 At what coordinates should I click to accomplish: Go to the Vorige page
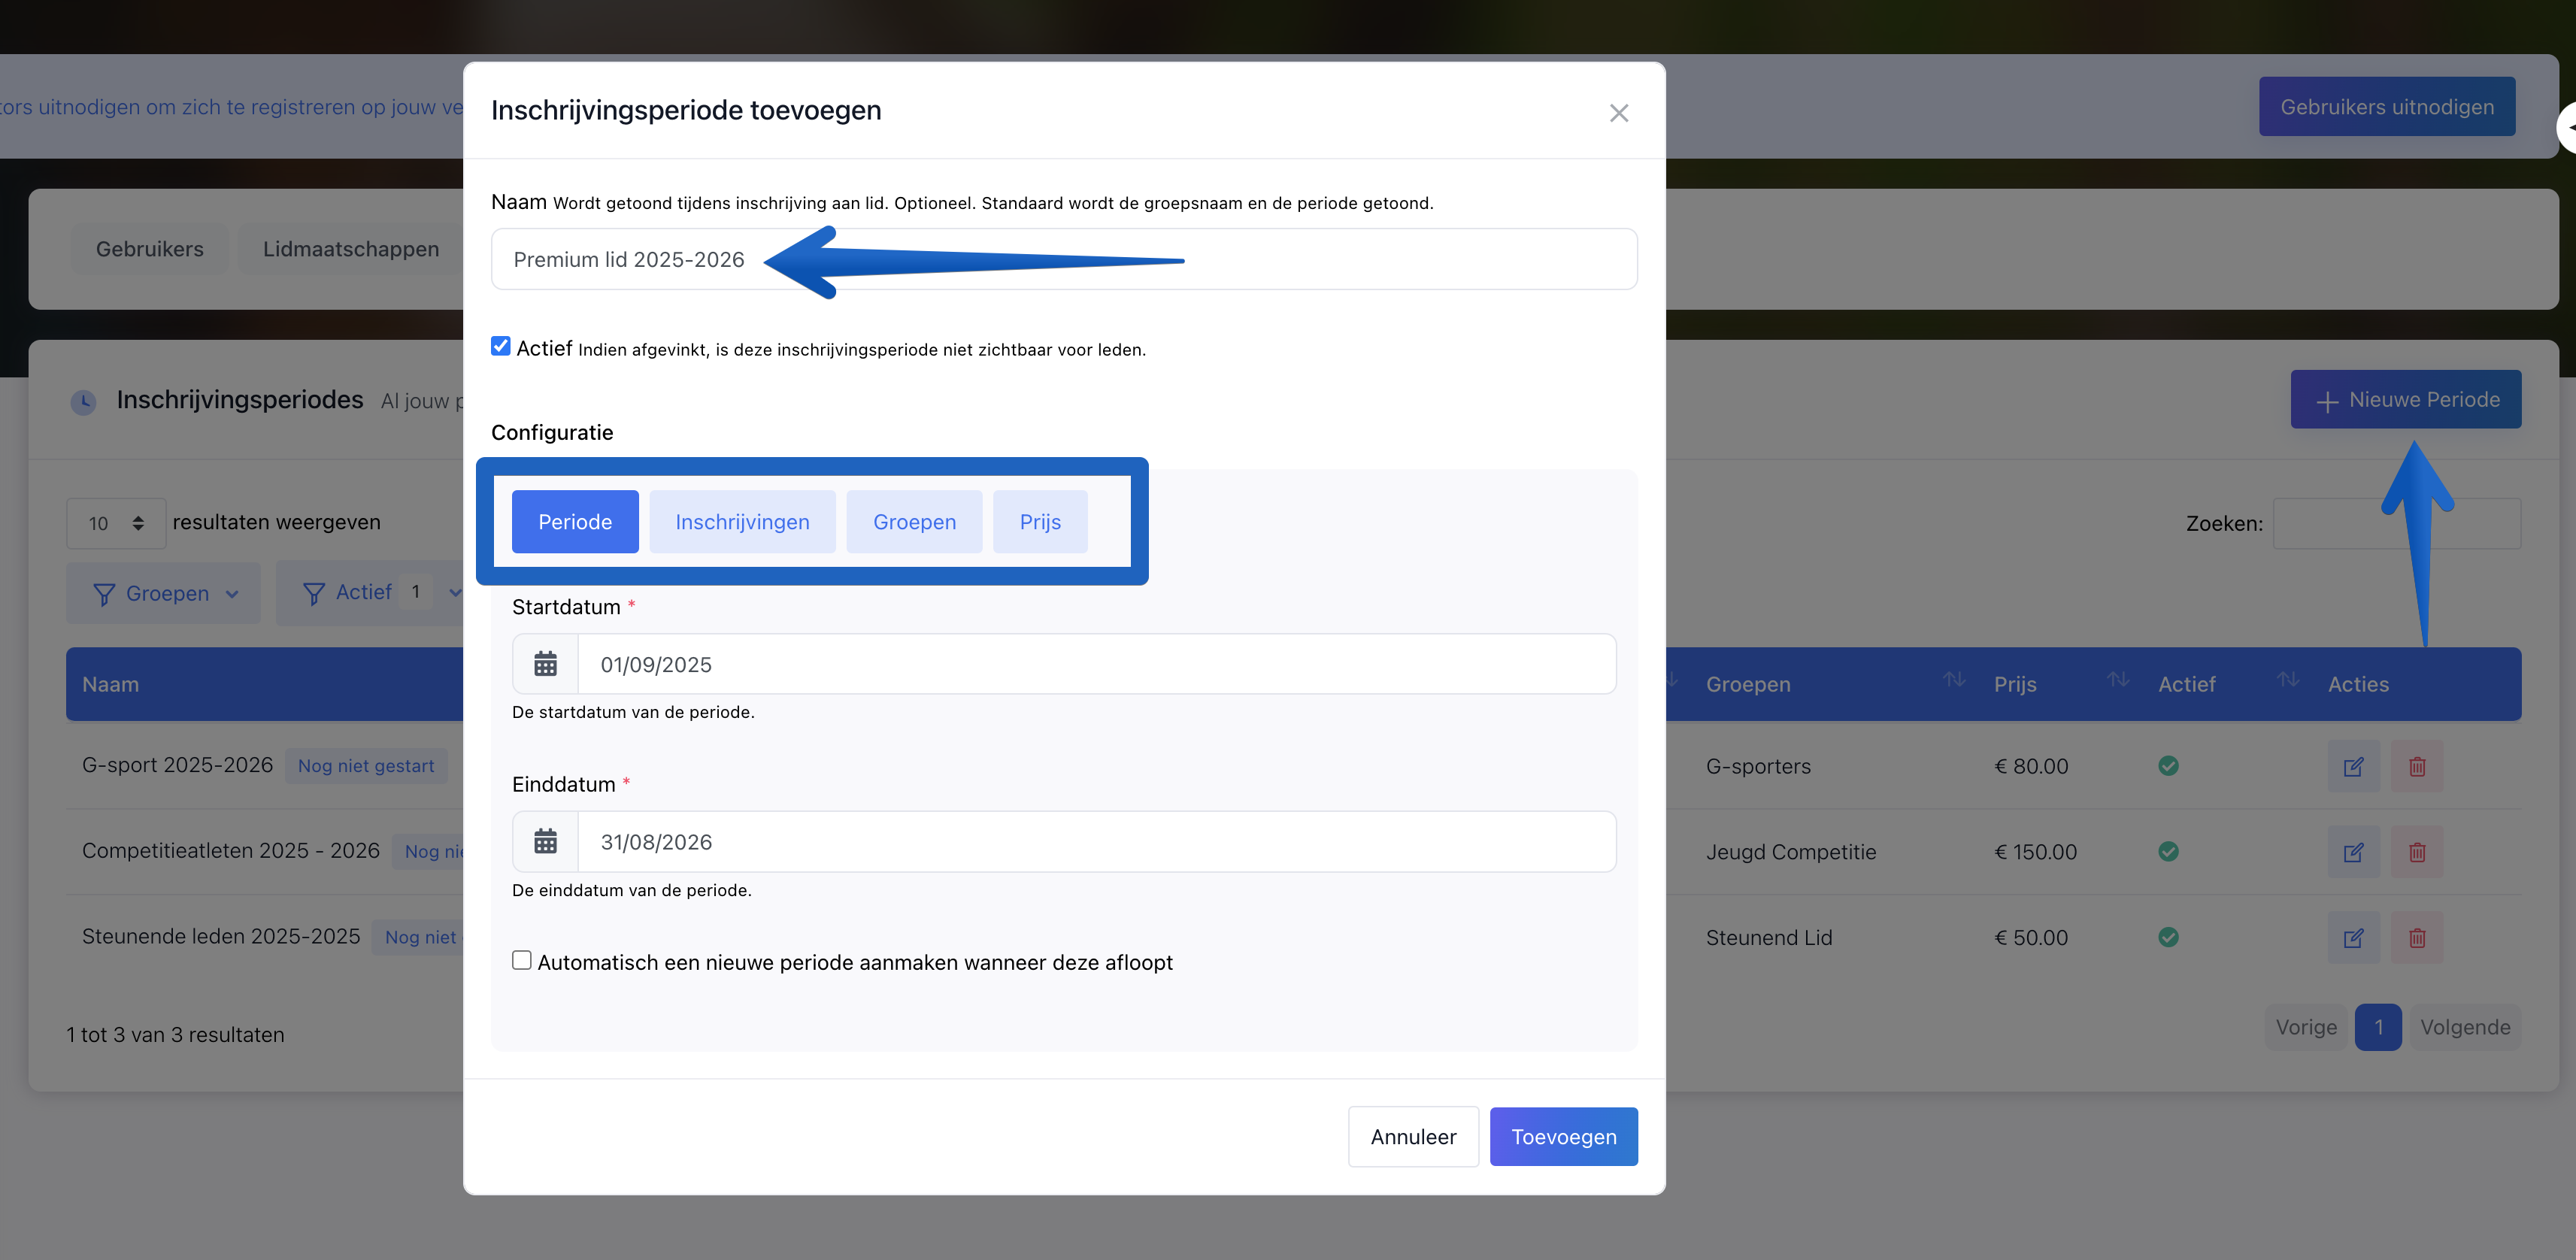[2306, 1027]
